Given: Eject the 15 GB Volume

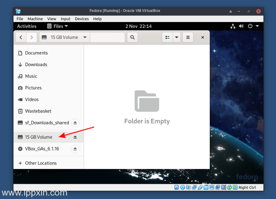Looking at the screenshot, I should click(x=75, y=137).
